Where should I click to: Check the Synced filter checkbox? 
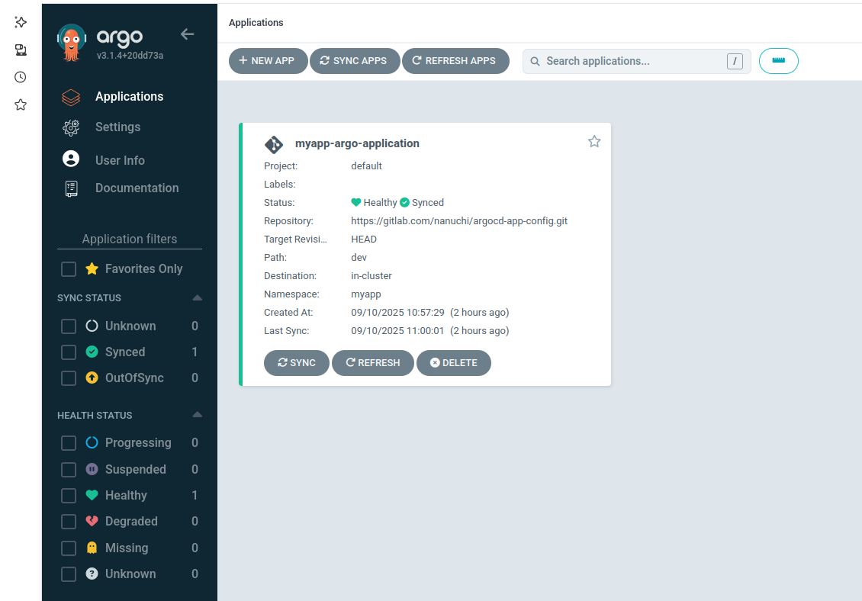[x=69, y=352]
